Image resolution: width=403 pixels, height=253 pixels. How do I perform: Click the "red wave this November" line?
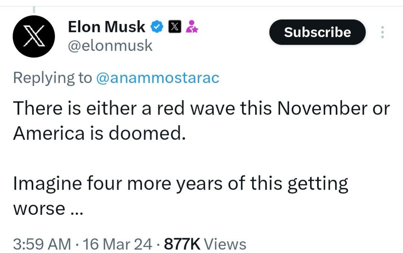(x=201, y=109)
